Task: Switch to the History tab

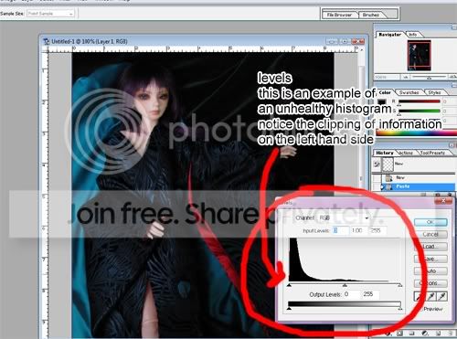Action: click(x=385, y=153)
